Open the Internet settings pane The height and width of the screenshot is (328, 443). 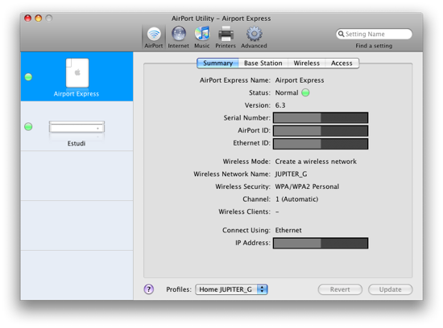click(x=178, y=37)
